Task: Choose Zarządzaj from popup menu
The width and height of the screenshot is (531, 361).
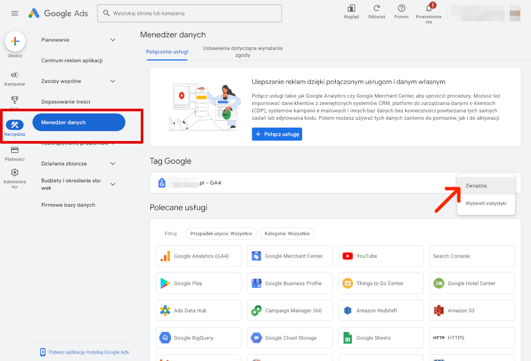Action: [486, 186]
